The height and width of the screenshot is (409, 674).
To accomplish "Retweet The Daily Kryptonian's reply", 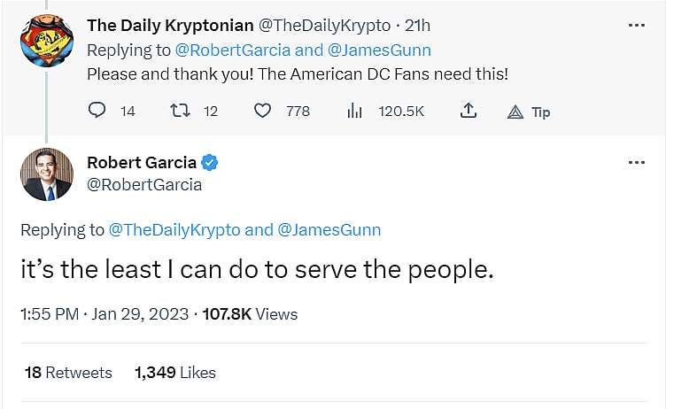I will point(178,111).
